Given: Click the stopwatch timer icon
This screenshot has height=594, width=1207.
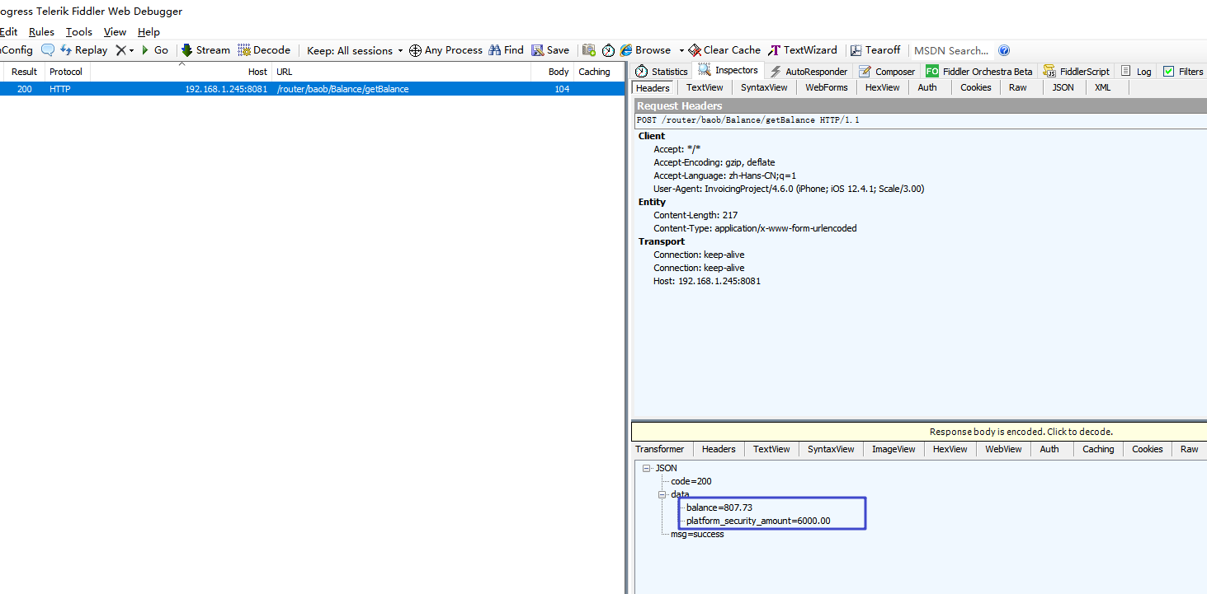Looking at the screenshot, I should tap(608, 50).
